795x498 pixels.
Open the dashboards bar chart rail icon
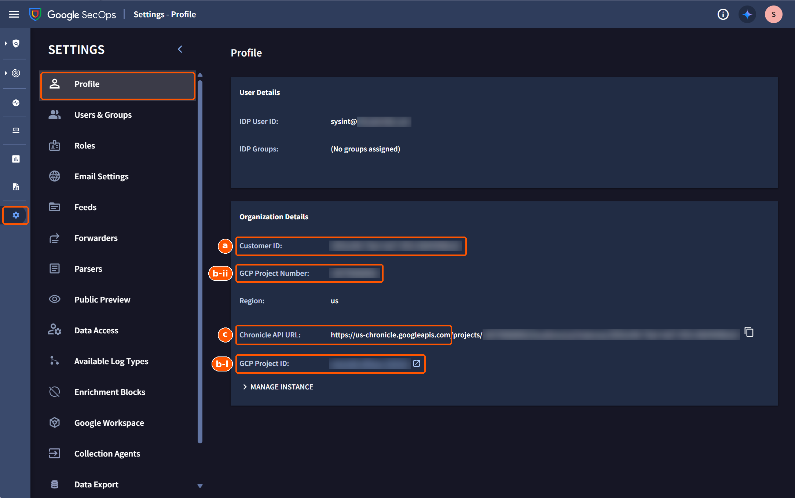pos(16,159)
